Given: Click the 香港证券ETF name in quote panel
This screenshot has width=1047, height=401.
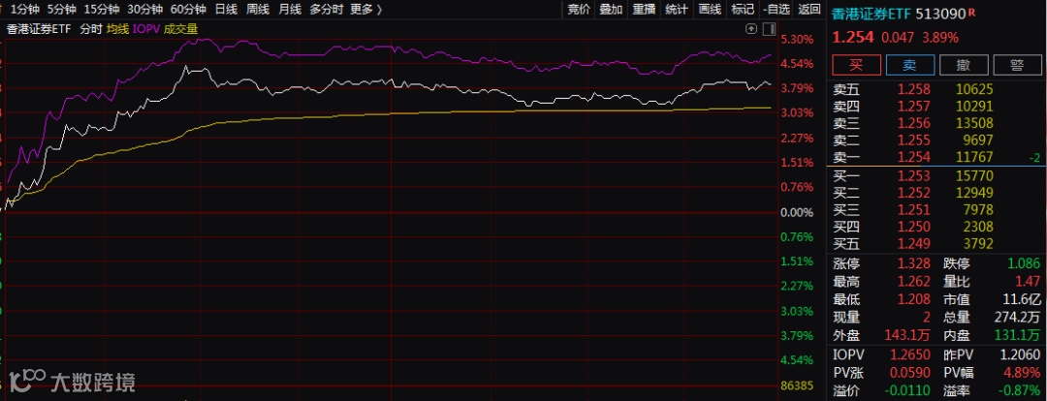Looking at the screenshot, I should pyautogui.click(x=872, y=12).
